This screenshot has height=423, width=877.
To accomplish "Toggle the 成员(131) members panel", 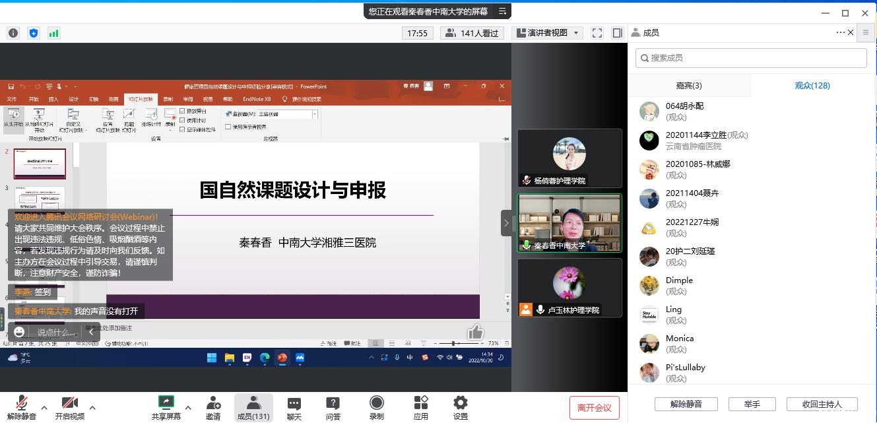I will tap(253, 407).
